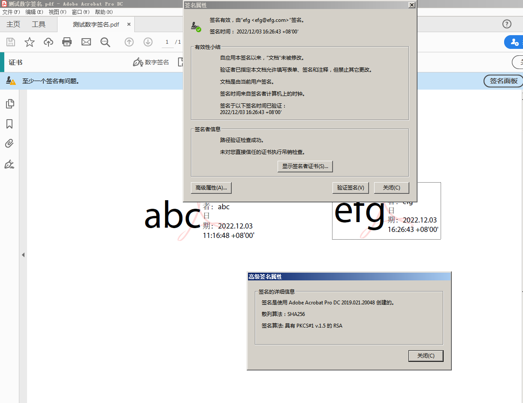This screenshot has height=403, width=523.
Task: Go to previous page arrow
Action: (x=129, y=42)
